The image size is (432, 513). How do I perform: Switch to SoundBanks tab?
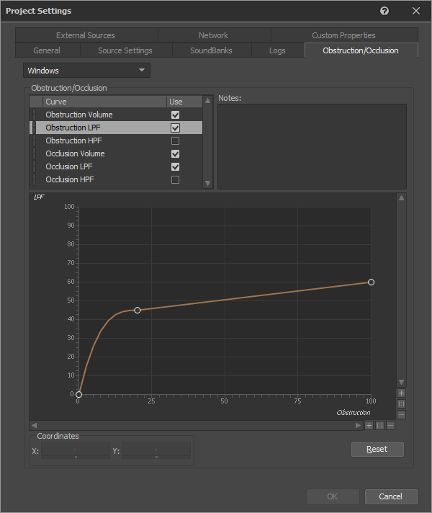tap(211, 50)
